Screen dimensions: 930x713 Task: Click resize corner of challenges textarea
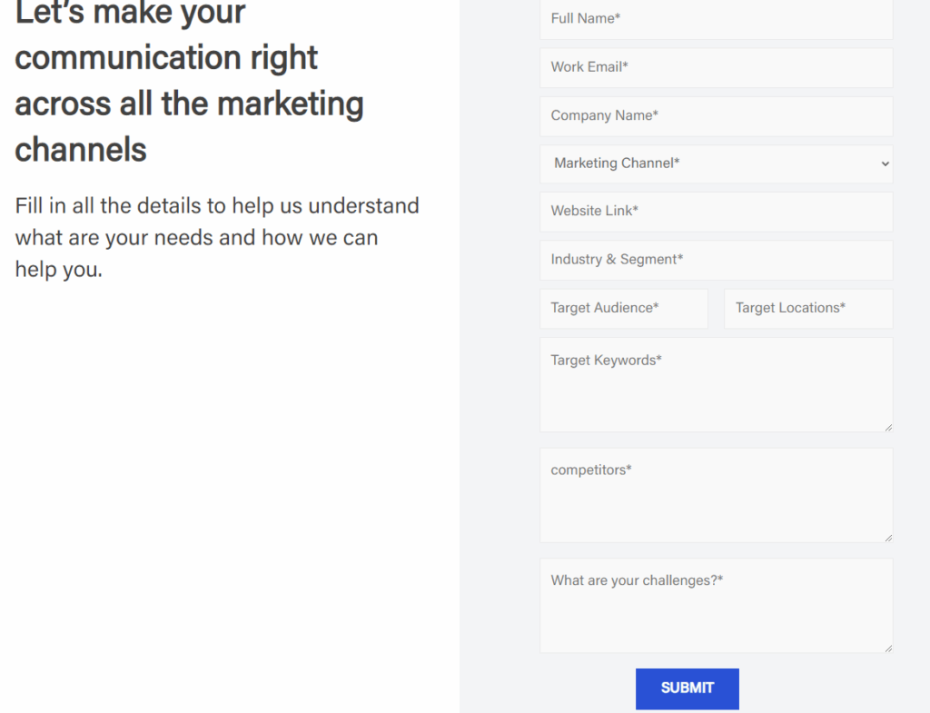tap(888, 648)
